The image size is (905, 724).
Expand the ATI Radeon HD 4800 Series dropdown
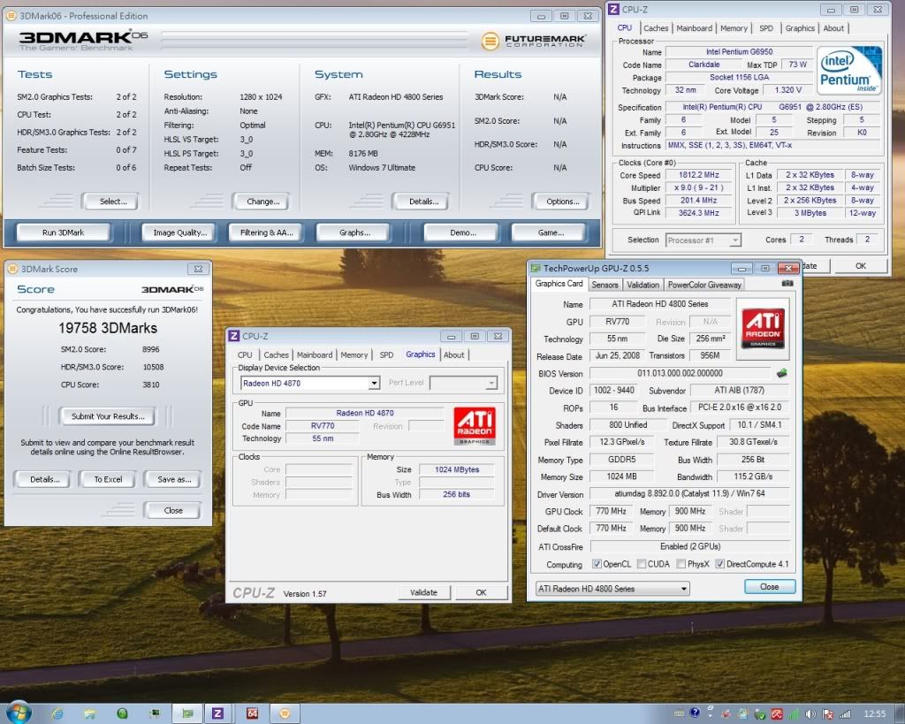coord(612,589)
